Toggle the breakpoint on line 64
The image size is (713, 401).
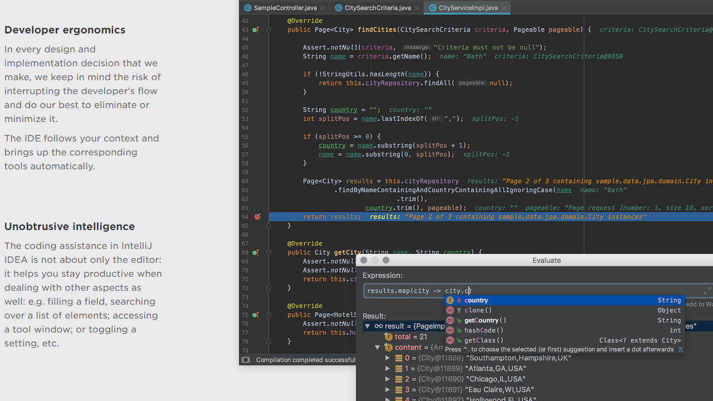[x=257, y=217]
